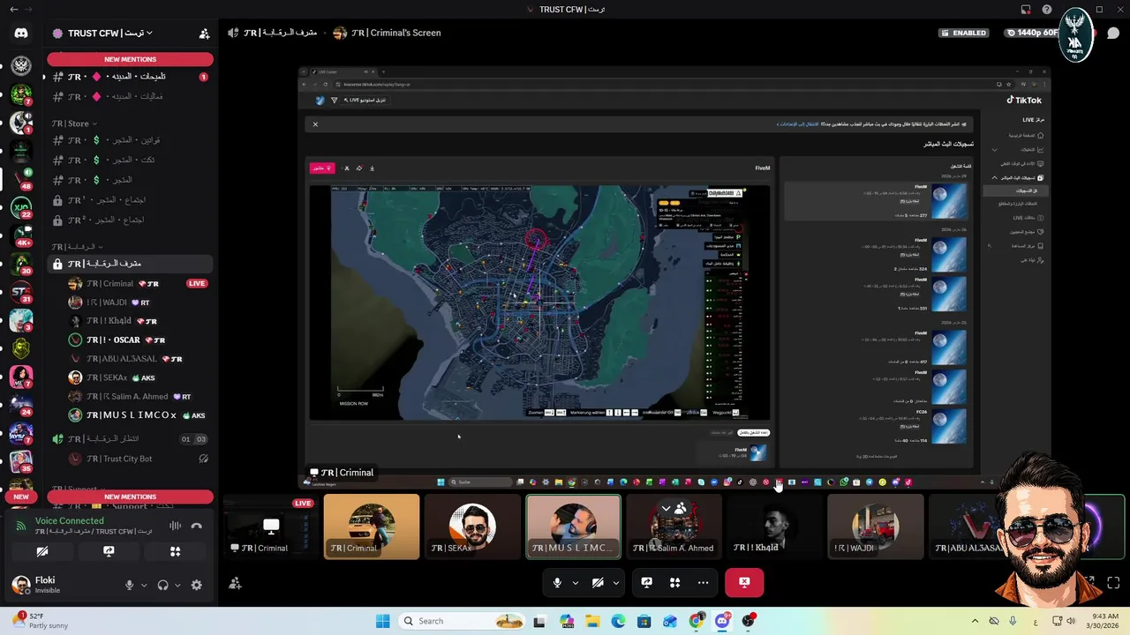Toggle camera in bottom call controls

[x=598, y=582]
